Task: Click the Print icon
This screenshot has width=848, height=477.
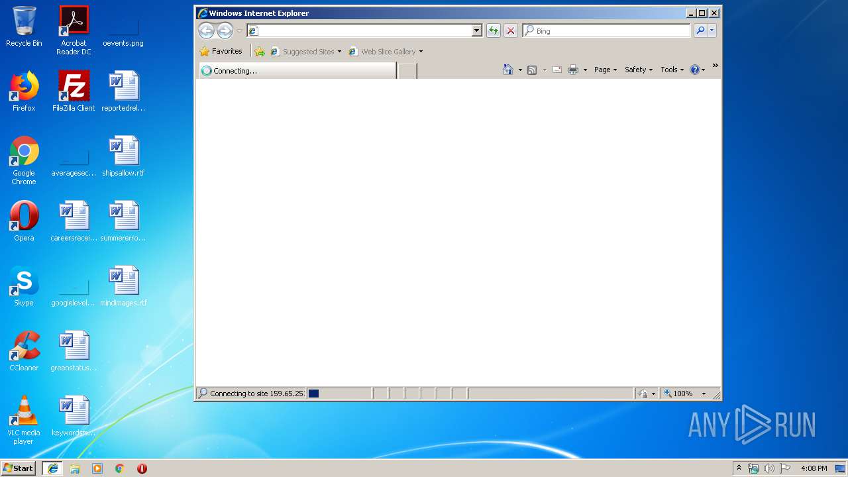Action: pyautogui.click(x=573, y=70)
